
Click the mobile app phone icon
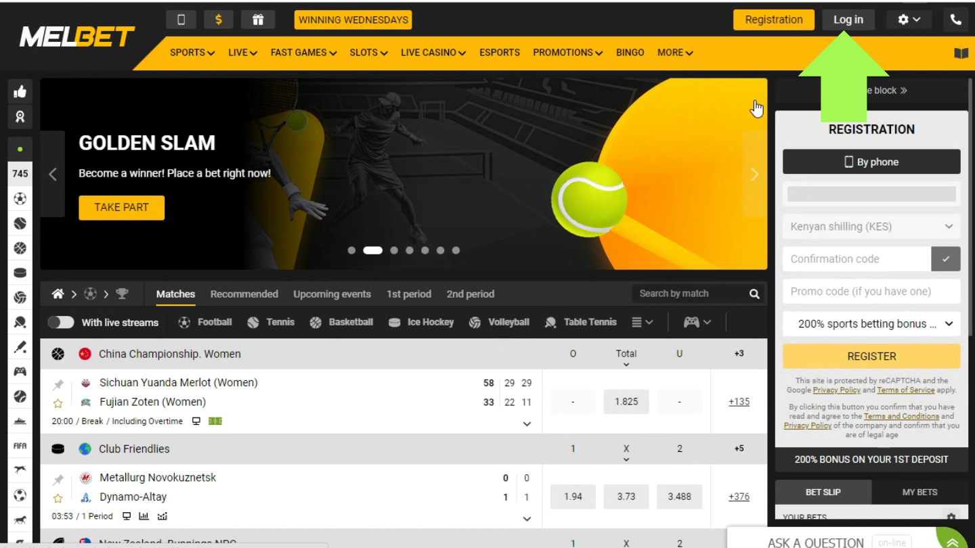coord(181,20)
